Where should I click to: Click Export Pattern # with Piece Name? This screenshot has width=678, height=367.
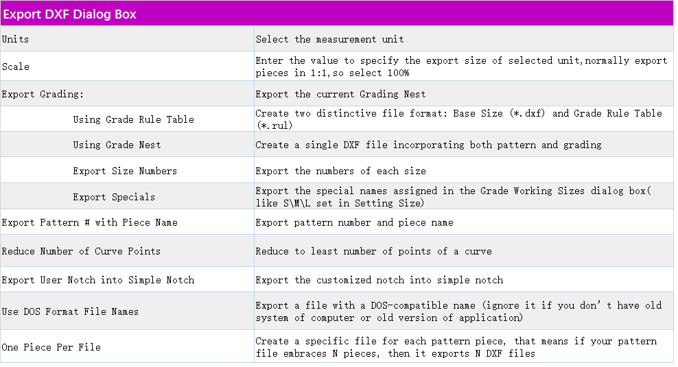click(x=89, y=222)
